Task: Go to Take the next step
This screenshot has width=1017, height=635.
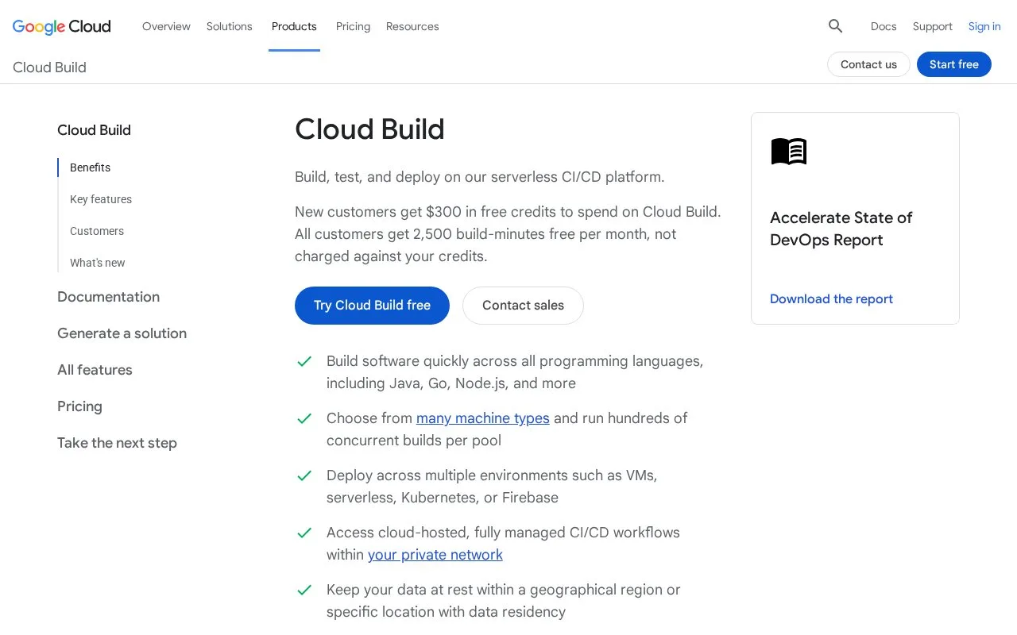Action: (x=117, y=443)
